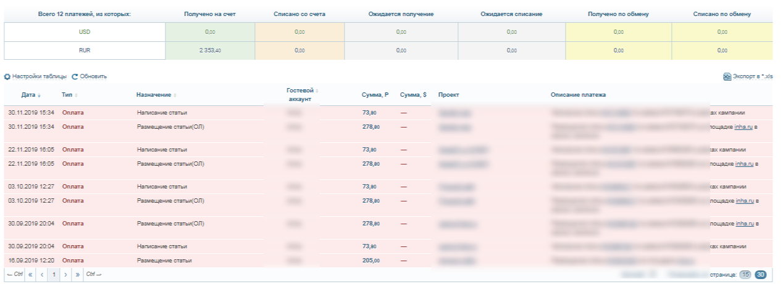The height and width of the screenshot is (284, 783).
Task: Go to first page with double-left arrow
Action: (30, 274)
